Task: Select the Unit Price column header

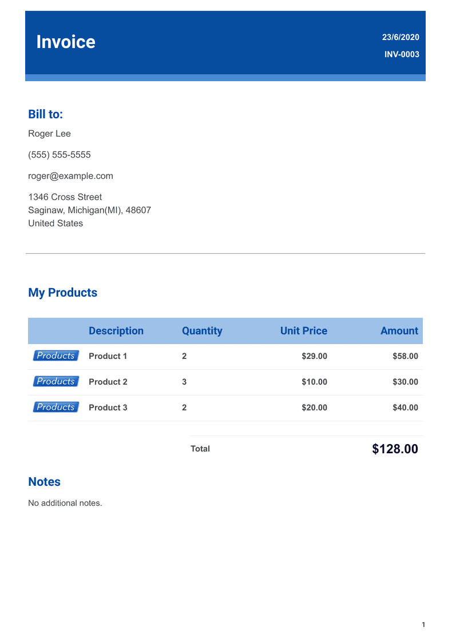Action: pyautogui.click(x=303, y=331)
